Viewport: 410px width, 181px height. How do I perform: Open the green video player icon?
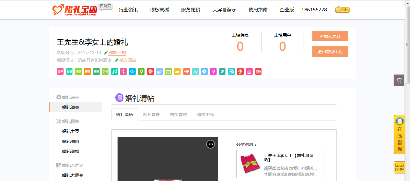click(169, 72)
